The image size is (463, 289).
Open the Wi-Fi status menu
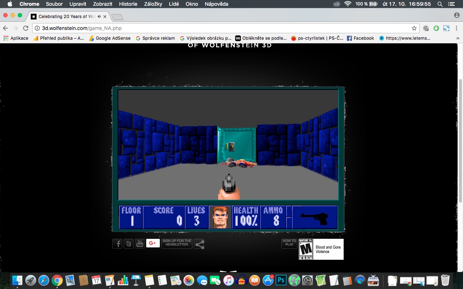[x=348, y=4]
